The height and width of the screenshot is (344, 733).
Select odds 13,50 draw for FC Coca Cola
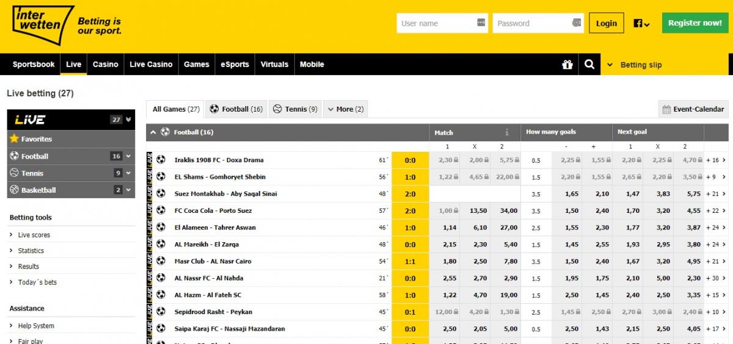point(475,210)
